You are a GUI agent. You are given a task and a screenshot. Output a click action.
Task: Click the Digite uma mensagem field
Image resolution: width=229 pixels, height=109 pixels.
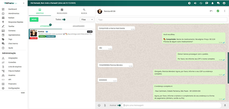click(x=171, y=105)
